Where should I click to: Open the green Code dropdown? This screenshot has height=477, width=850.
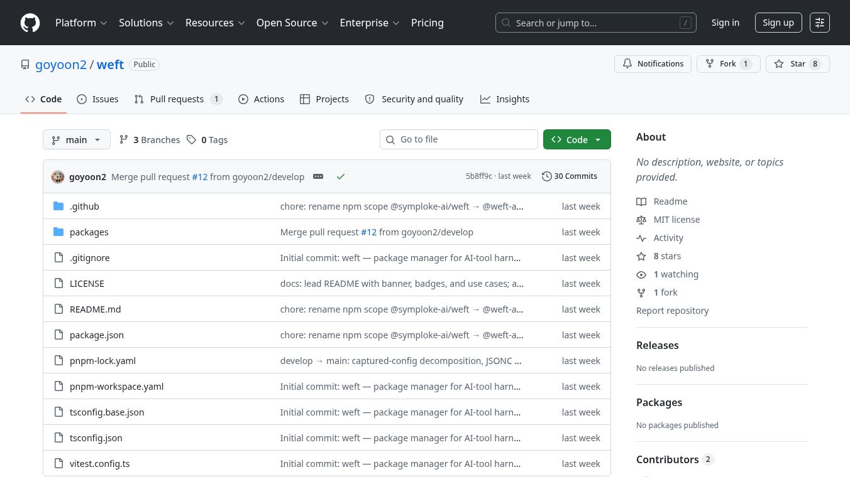(577, 139)
